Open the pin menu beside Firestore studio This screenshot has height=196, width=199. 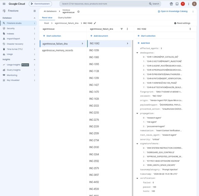[34, 23]
